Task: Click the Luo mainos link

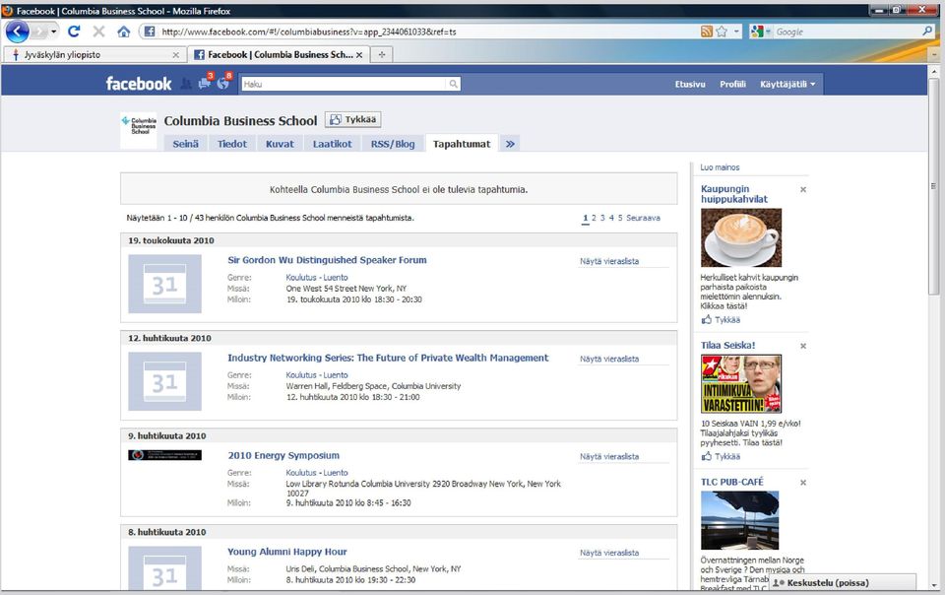Action: pos(720,167)
